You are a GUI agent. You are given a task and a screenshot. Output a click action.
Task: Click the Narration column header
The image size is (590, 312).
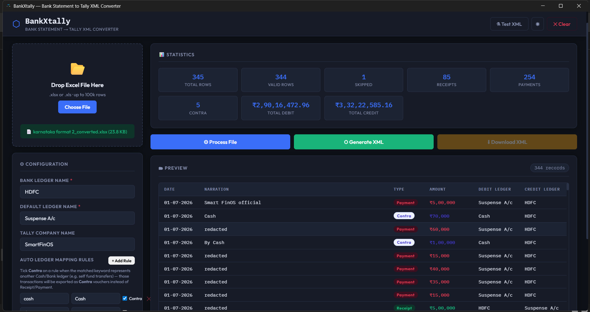click(216, 189)
